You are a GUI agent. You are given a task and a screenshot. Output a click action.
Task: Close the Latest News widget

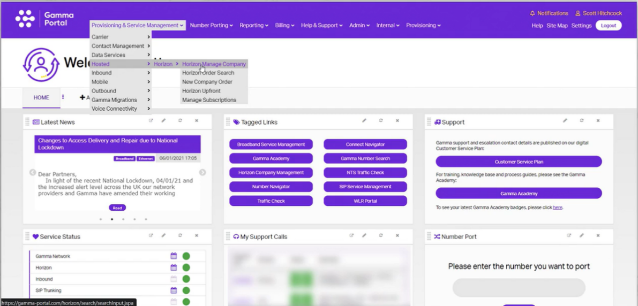click(x=197, y=121)
